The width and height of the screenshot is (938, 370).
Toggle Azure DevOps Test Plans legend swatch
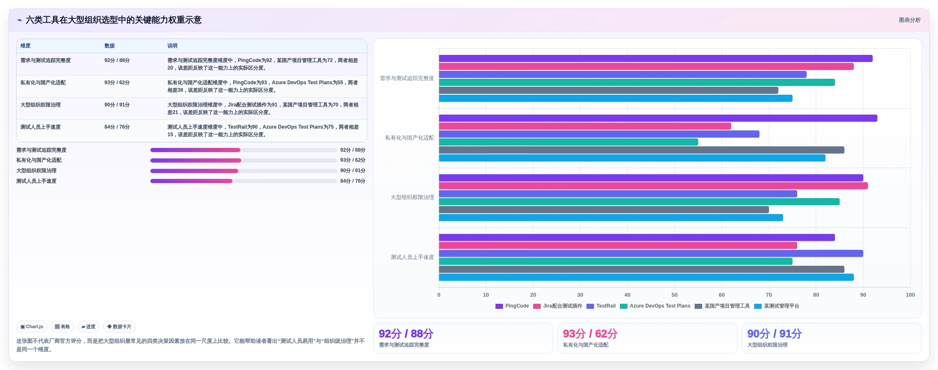(x=624, y=306)
